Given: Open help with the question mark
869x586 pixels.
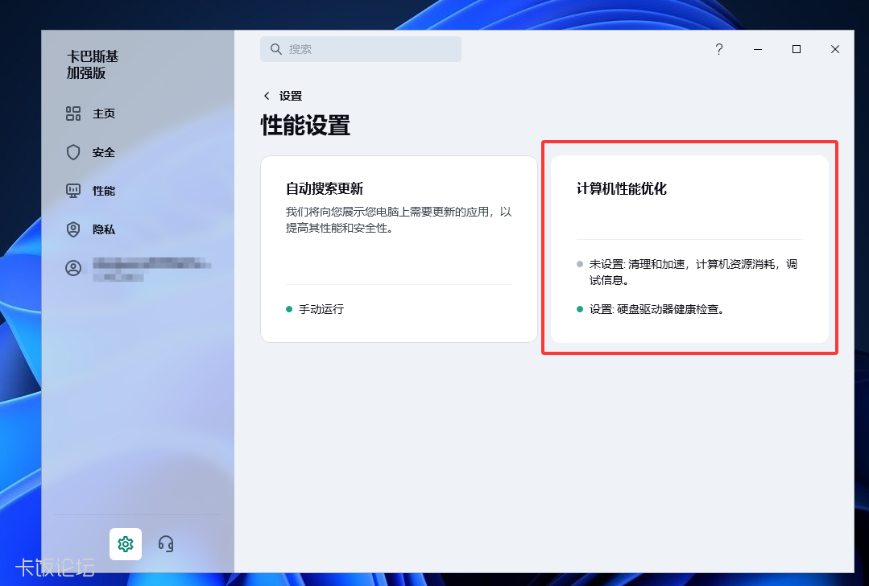Looking at the screenshot, I should [x=719, y=49].
